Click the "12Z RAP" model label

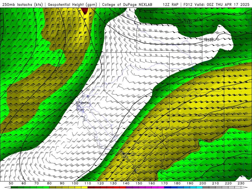pyautogui.click(x=170, y=4)
